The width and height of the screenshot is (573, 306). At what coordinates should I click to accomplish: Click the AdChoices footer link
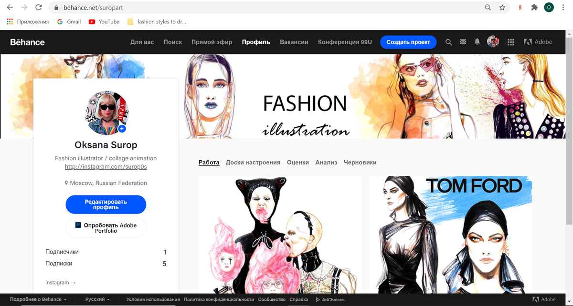pos(330,300)
